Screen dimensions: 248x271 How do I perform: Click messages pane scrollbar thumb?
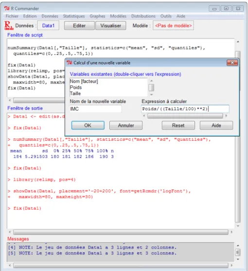pyautogui.click(x=238, y=253)
